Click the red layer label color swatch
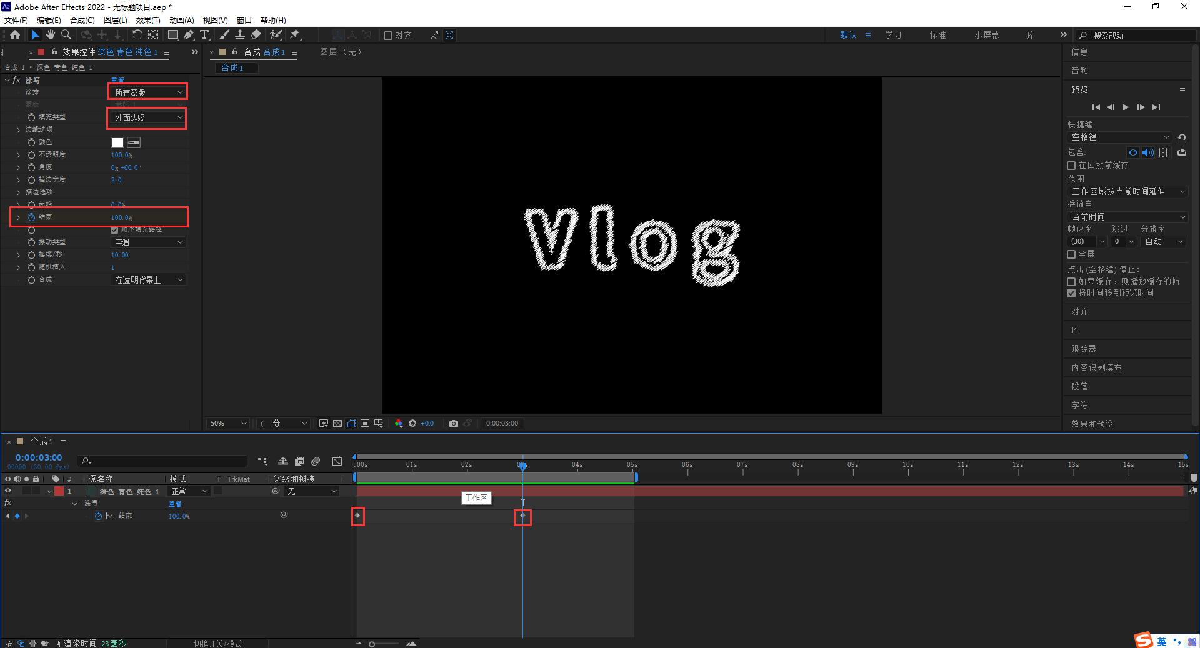This screenshot has height=648, width=1200. point(59,491)
